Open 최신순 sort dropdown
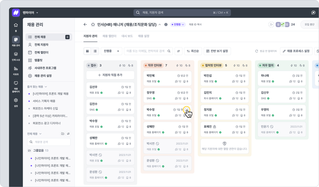 click(x=193, y=51)
